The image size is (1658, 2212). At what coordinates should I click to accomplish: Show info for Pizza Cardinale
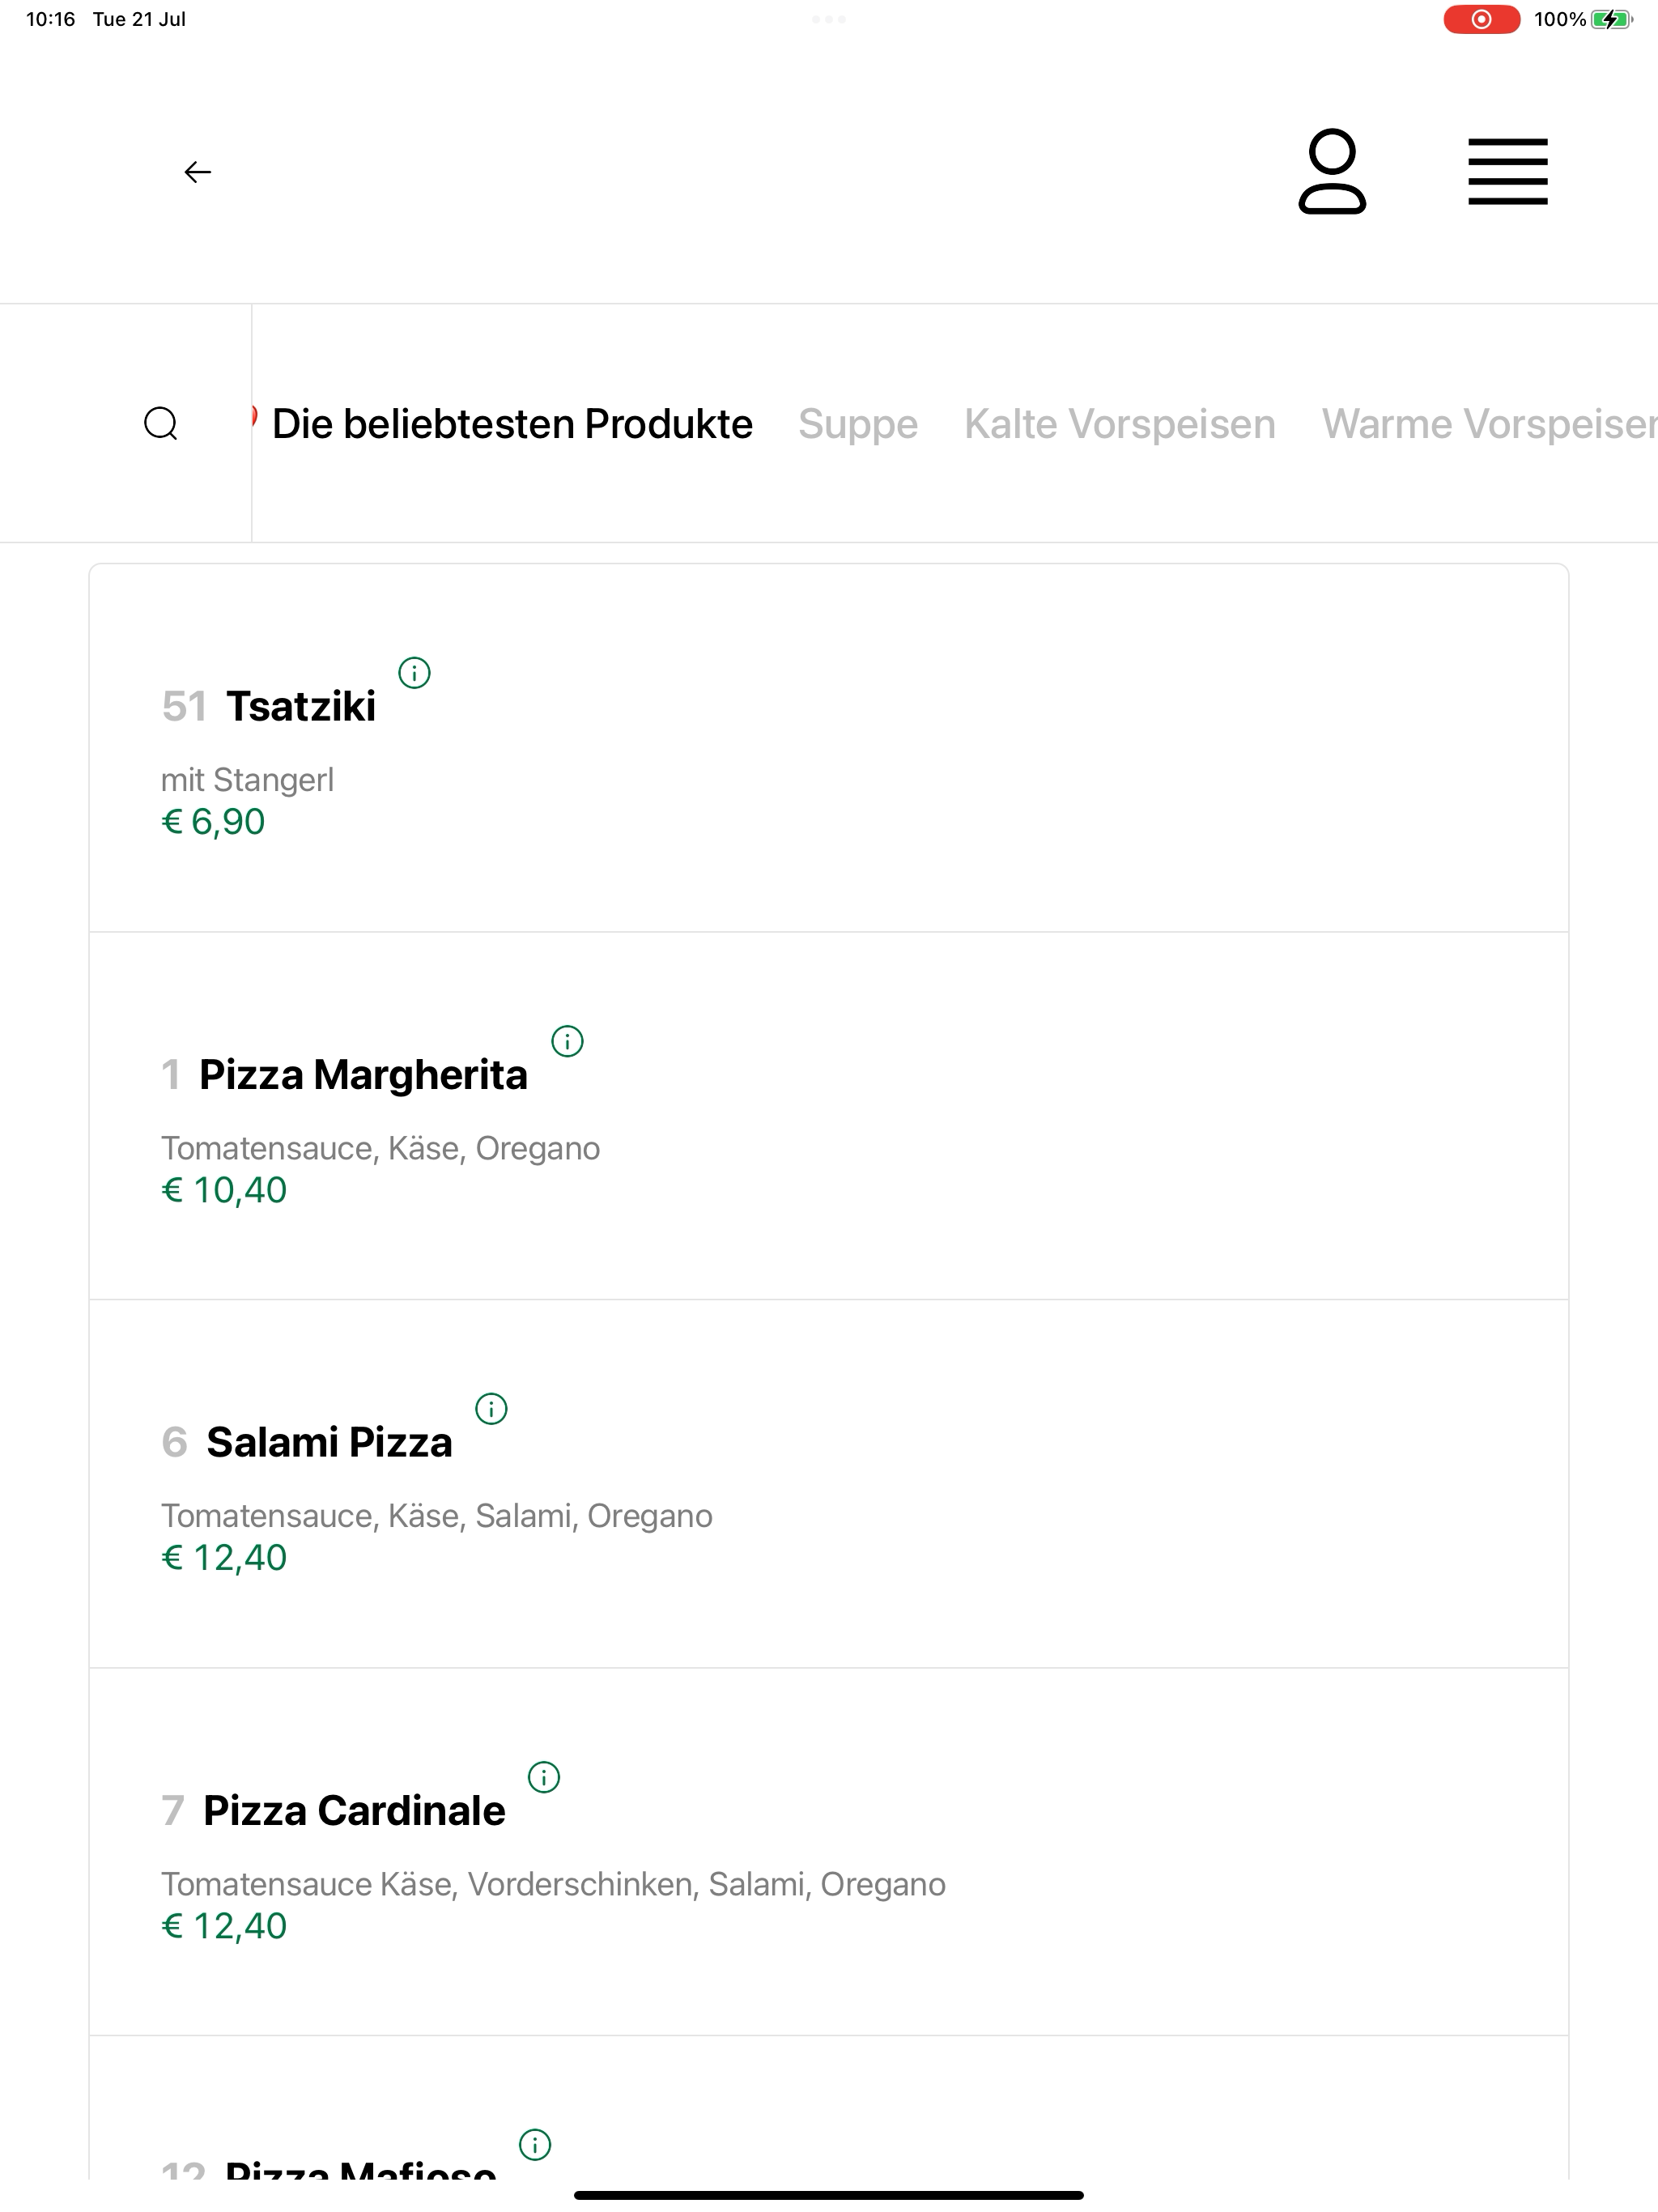pos(544,1777)
